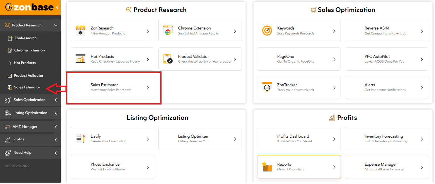This screenshot has height=184, width=435.
Task: Open Chrome Extension in sidebar menu
Action: tap(30, 50)
